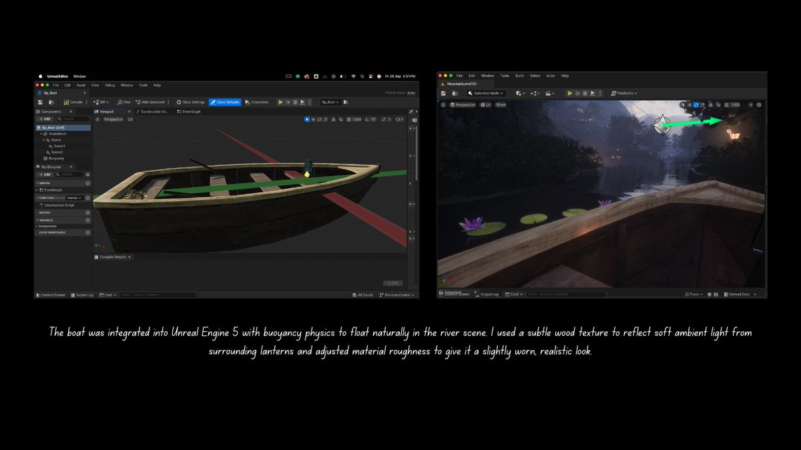Viewport: 801px width, 450px height.
Task: Toggle Show flags in level viewport
Action: [501, 105]
